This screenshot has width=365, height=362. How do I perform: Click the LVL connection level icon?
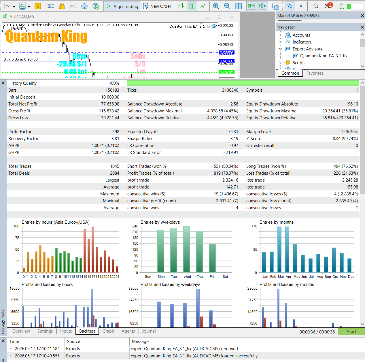coord(341,6)
